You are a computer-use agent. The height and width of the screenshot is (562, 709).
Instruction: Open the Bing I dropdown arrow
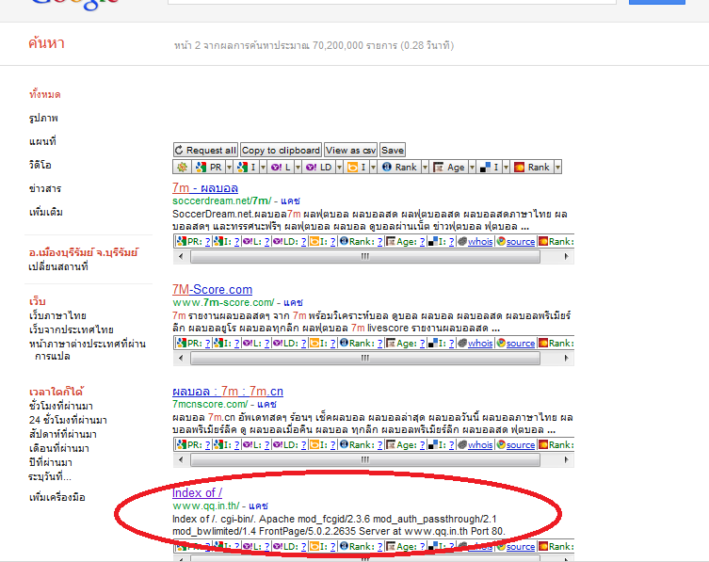373,168
